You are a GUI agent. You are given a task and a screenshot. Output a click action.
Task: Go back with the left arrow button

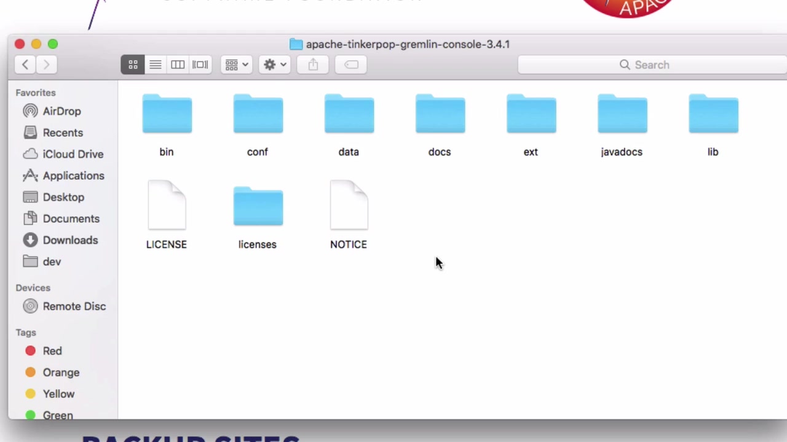coord(25,64)
